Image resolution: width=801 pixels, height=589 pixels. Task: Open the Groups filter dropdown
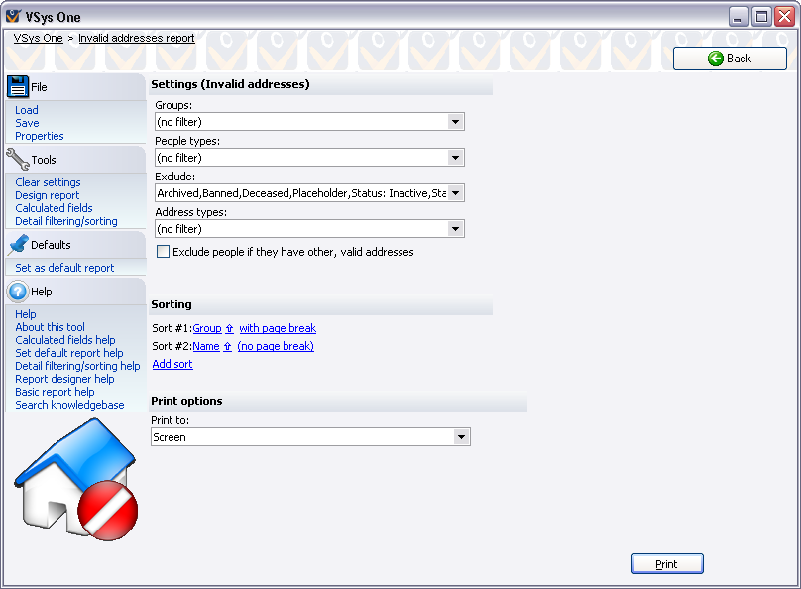(455, 122)
